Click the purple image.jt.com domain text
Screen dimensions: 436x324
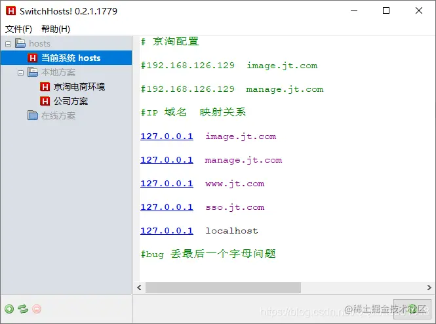point(241,136)
